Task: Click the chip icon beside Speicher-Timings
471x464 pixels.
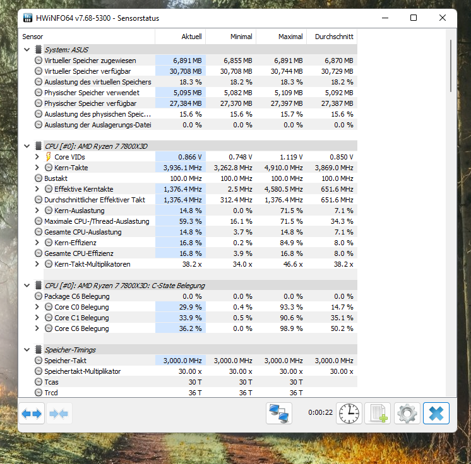Action: (x=38, y=349)
